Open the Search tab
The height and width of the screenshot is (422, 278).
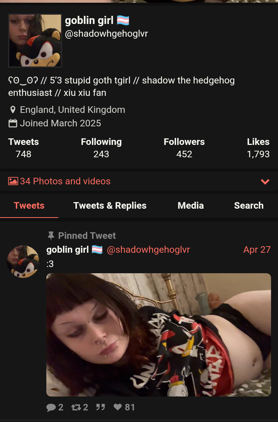(x=249, y=206)
